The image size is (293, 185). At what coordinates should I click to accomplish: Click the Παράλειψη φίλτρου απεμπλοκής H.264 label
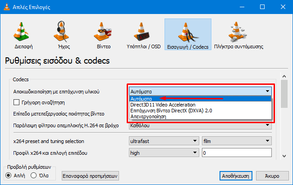[66, 125]
